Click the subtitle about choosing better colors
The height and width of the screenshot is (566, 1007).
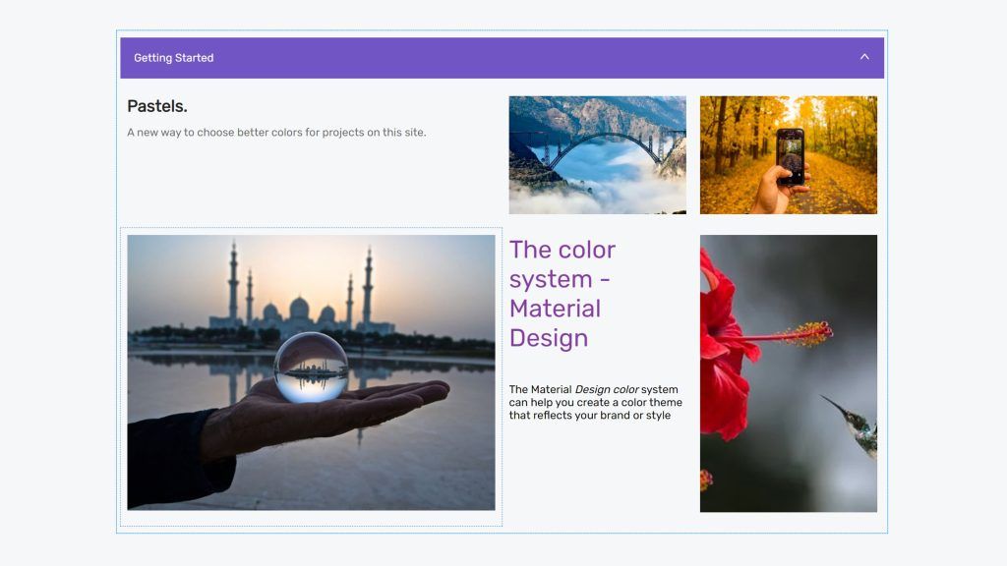coord(276,133)
